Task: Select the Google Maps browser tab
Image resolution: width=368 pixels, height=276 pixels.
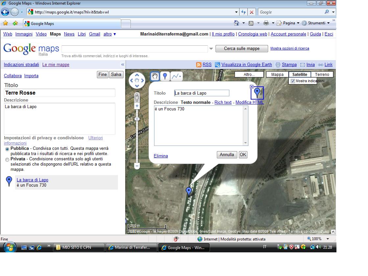Action: 72,23
